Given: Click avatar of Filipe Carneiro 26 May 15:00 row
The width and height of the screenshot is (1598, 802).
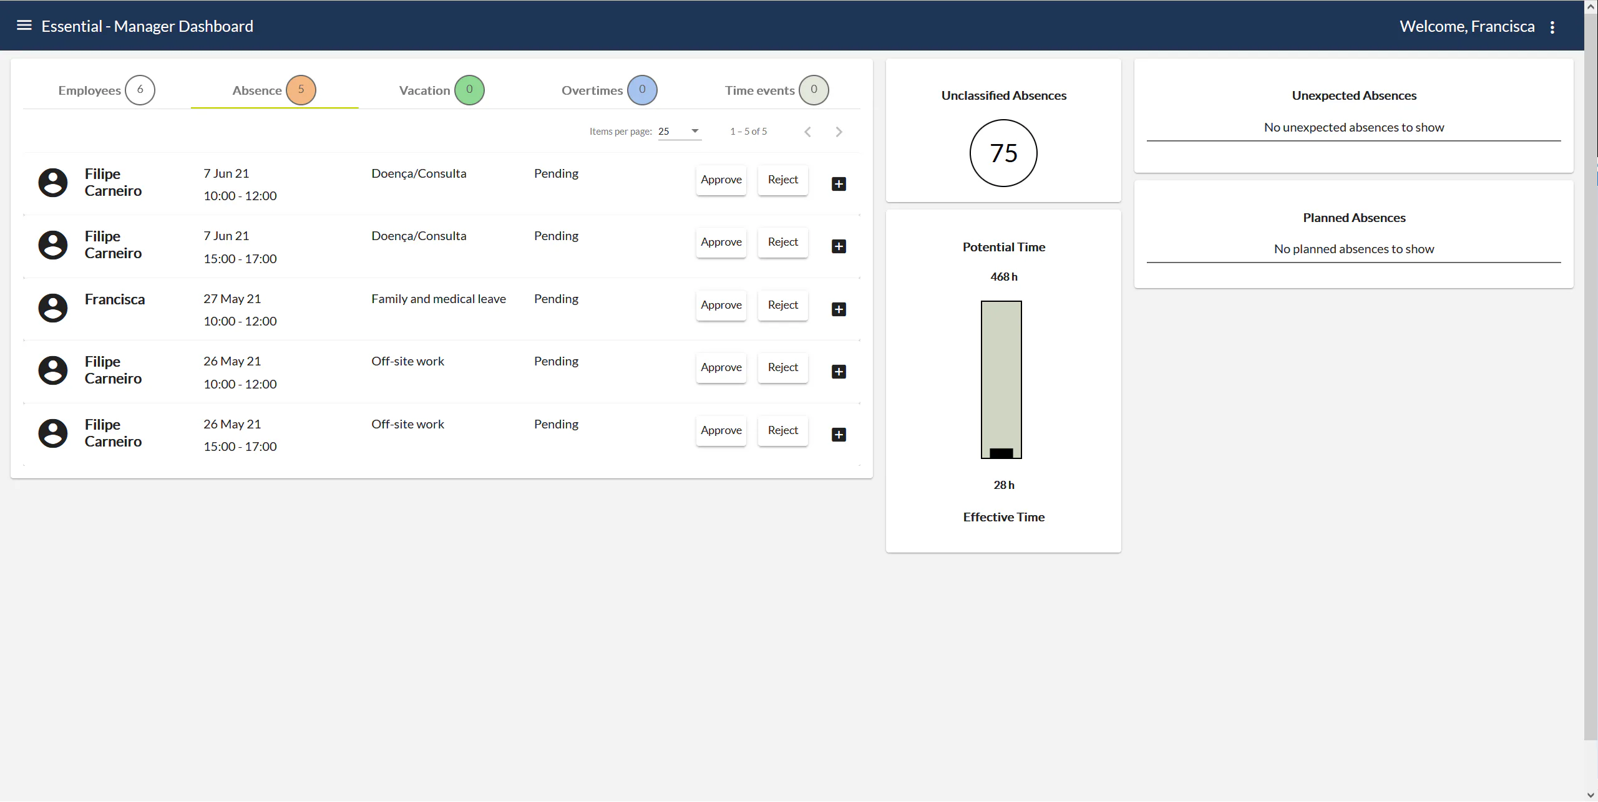Looking at the screenshot, I should [53, 433].
